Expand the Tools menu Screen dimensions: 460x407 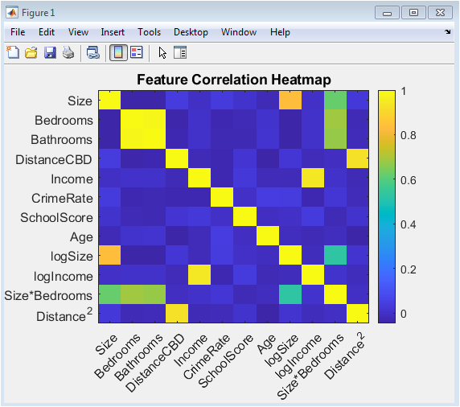pos(149,32)
